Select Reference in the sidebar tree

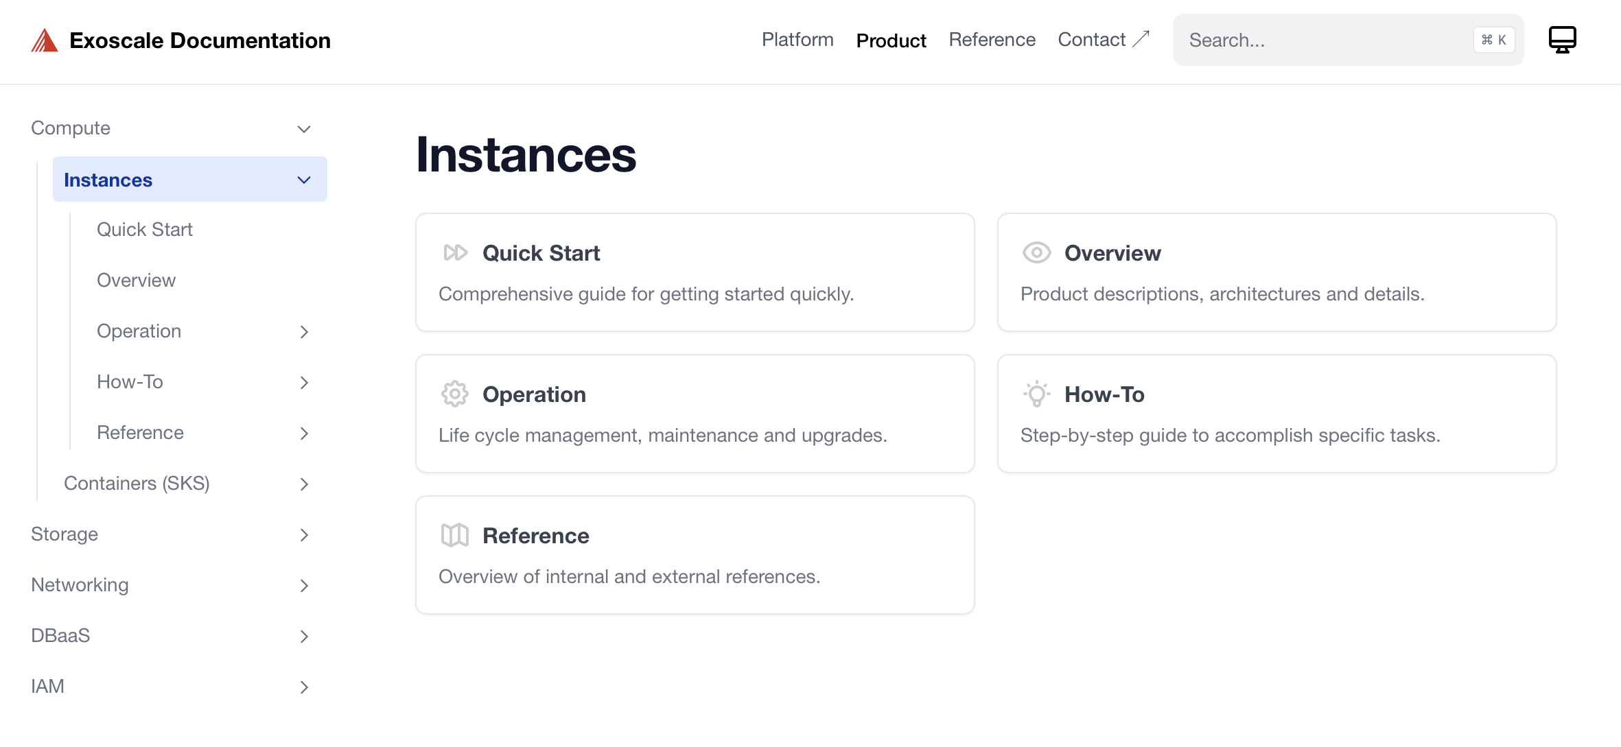(140, 432)
